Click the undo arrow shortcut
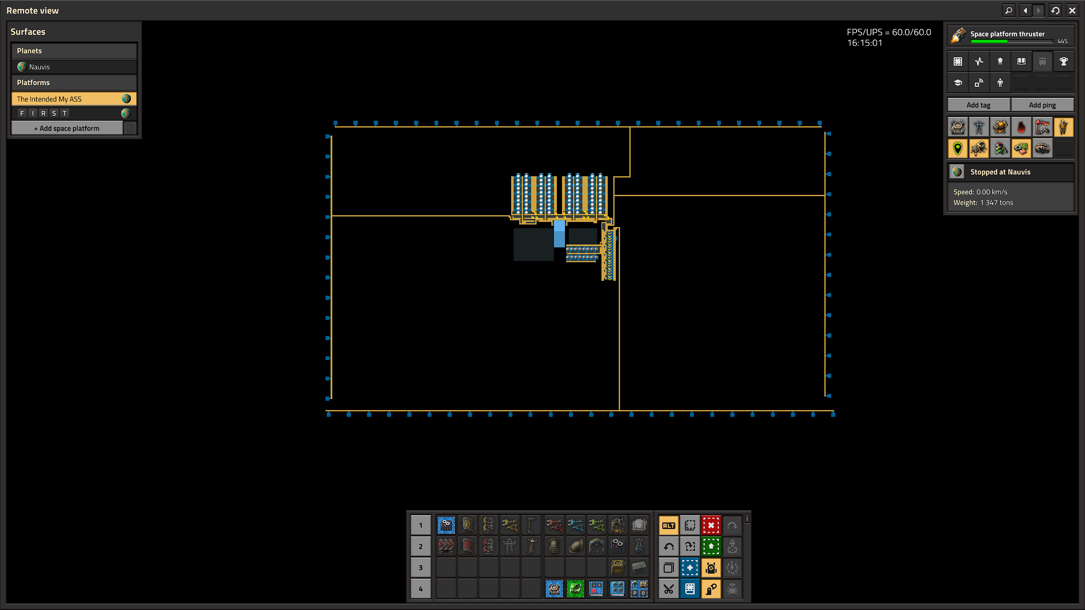The height and width of the screenshot is (610, 1085). point(669,546)
